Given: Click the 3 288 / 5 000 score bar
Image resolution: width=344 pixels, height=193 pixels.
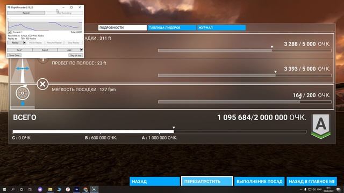Looking at the screenshot, I should pyautogui.click(x=245, y=50).
